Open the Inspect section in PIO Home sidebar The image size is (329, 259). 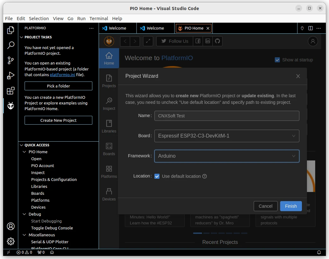pyautogui.click(x=109, y=104)
